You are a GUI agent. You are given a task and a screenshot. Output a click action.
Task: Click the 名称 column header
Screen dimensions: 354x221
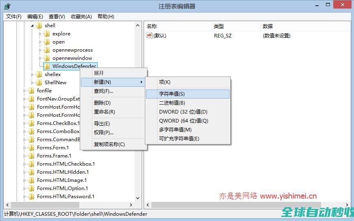(152, 26)
